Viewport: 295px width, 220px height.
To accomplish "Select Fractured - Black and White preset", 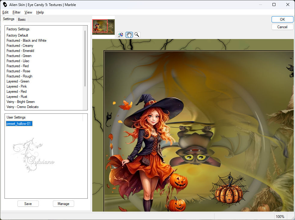I will [26, 41].
